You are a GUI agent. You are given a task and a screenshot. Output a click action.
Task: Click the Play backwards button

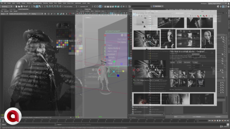coord(217,121)
